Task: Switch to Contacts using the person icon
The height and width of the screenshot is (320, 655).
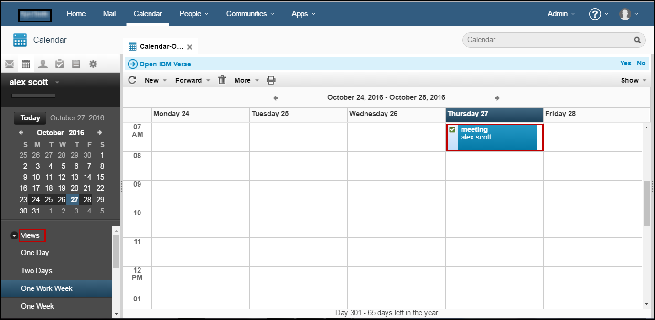Action: [43, 64]
